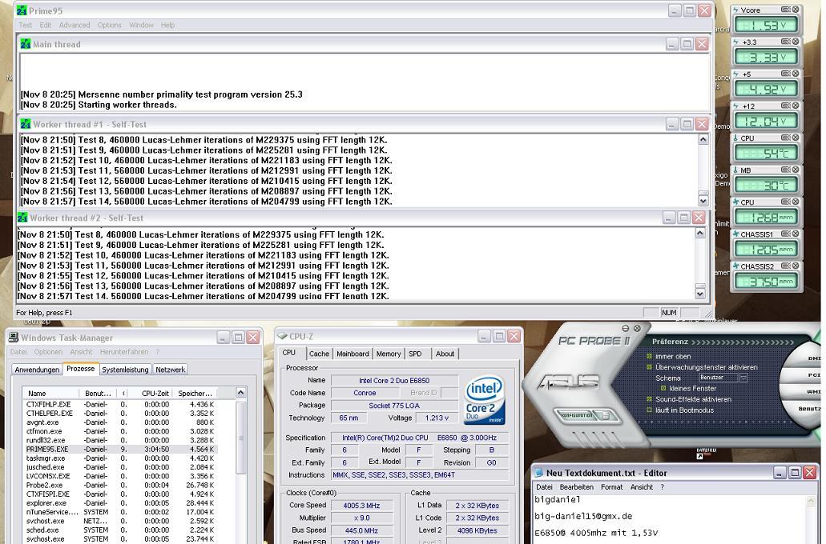Toggle 'kleines Fenster' option

[x=663, y=388]
